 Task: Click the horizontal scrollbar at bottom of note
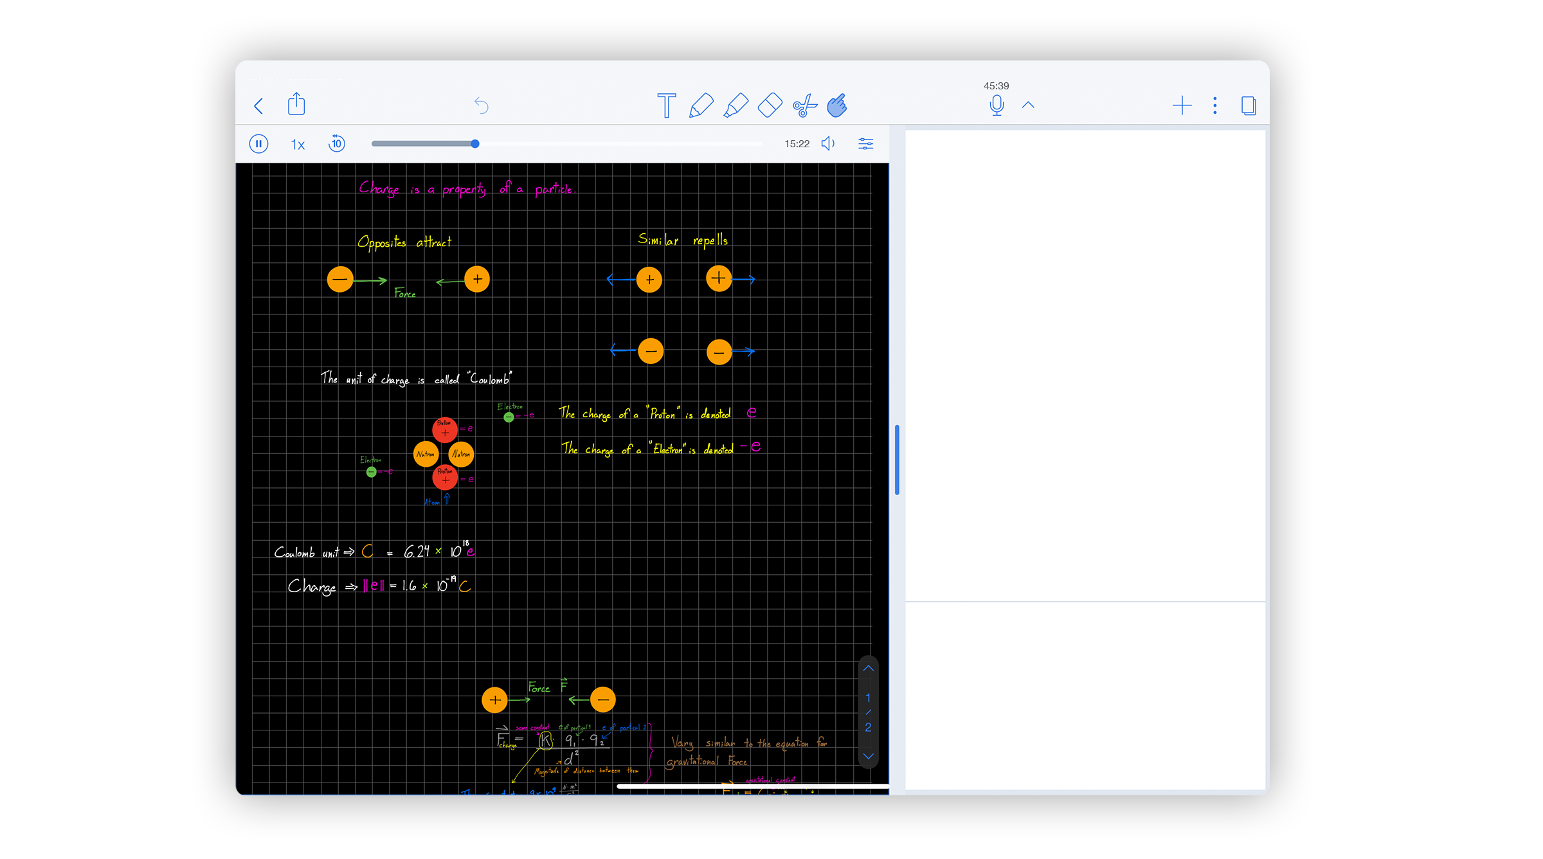coord(752,786)
